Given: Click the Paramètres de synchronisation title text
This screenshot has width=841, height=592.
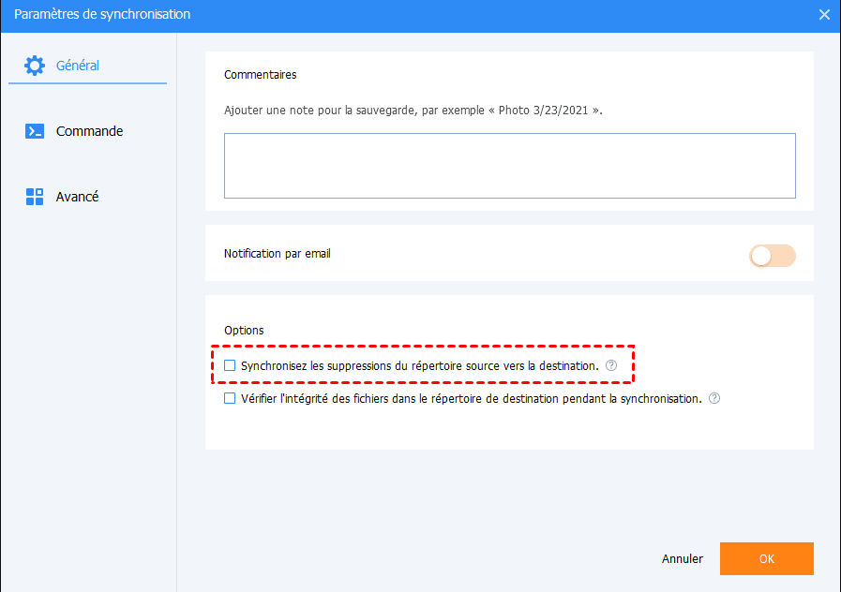Looking at the screenshot, I should coord(102,14).
